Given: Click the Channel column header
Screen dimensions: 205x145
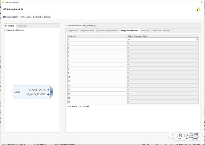Looking at the screenshot, I should point(97,36).
